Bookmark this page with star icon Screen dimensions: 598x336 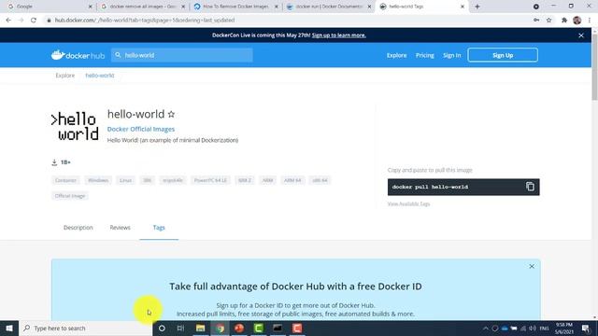548,21
